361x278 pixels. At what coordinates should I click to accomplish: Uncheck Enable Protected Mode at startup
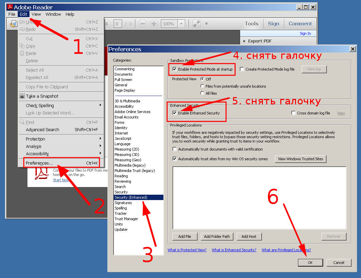(174, 69)
